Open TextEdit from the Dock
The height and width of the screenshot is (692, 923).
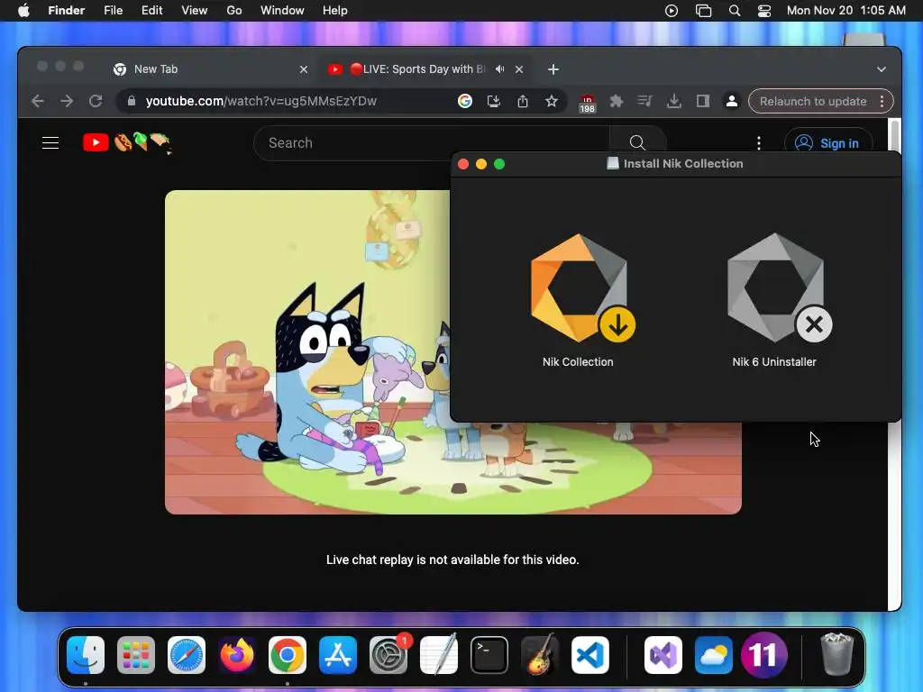tap(439, 655)
